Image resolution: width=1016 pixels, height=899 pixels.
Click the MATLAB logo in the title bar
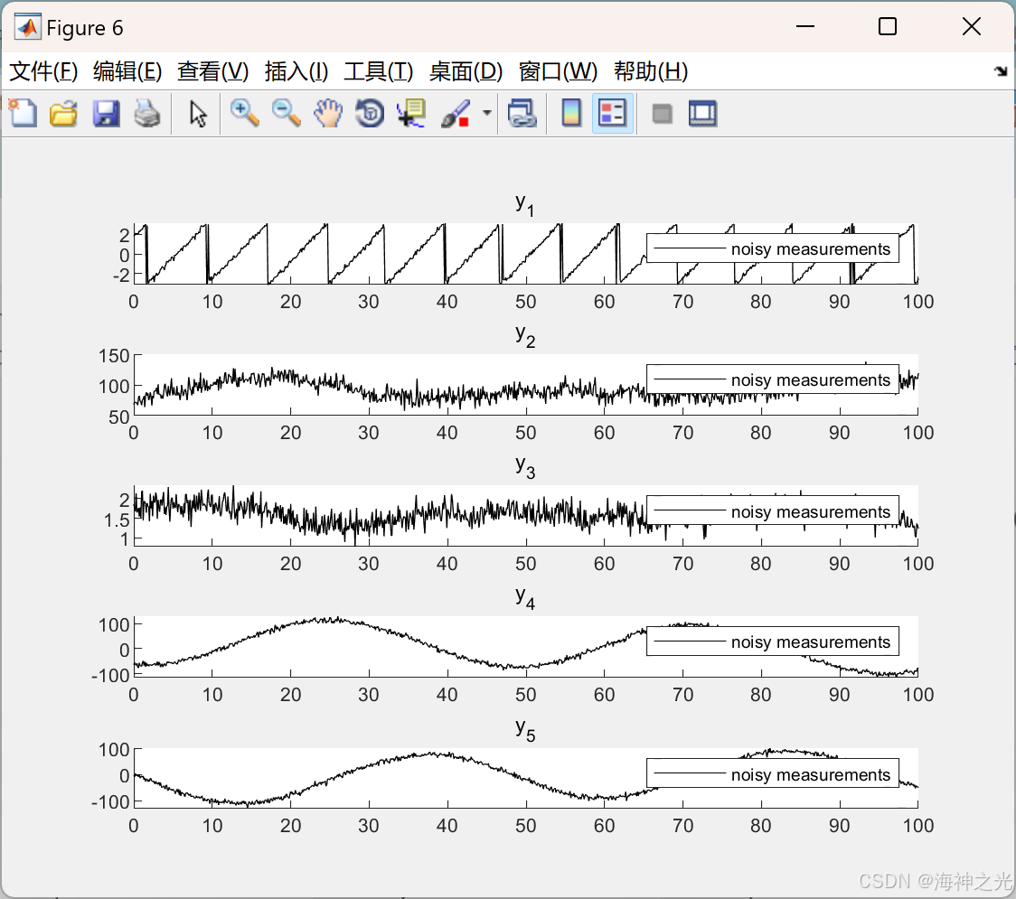(27, 27)
